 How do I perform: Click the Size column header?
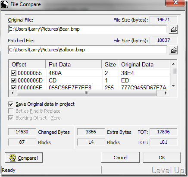point(110,64)
